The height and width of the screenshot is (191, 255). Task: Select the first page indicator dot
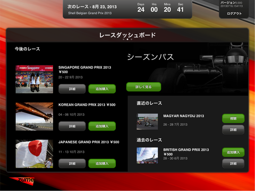123,39
